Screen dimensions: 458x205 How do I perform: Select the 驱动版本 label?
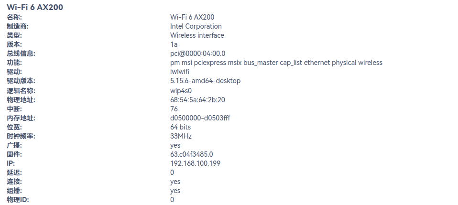(x=21, y=81)
